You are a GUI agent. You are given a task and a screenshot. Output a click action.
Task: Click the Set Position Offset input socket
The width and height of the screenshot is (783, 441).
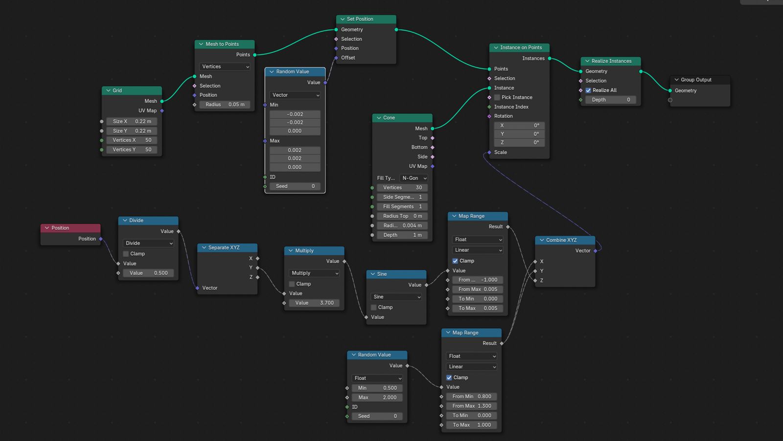(336, 58)
